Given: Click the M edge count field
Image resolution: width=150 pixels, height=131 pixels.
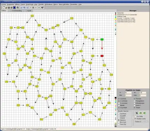Looking at the screenshot, I should click(143, 93).
